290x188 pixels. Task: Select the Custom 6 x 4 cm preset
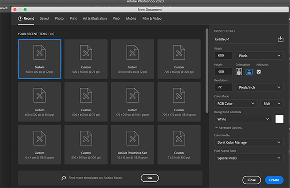pos(40,145)
